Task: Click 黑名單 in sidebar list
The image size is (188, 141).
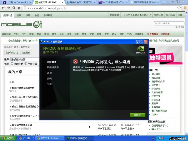Action: pyautogui.click(x=155, y=103)
